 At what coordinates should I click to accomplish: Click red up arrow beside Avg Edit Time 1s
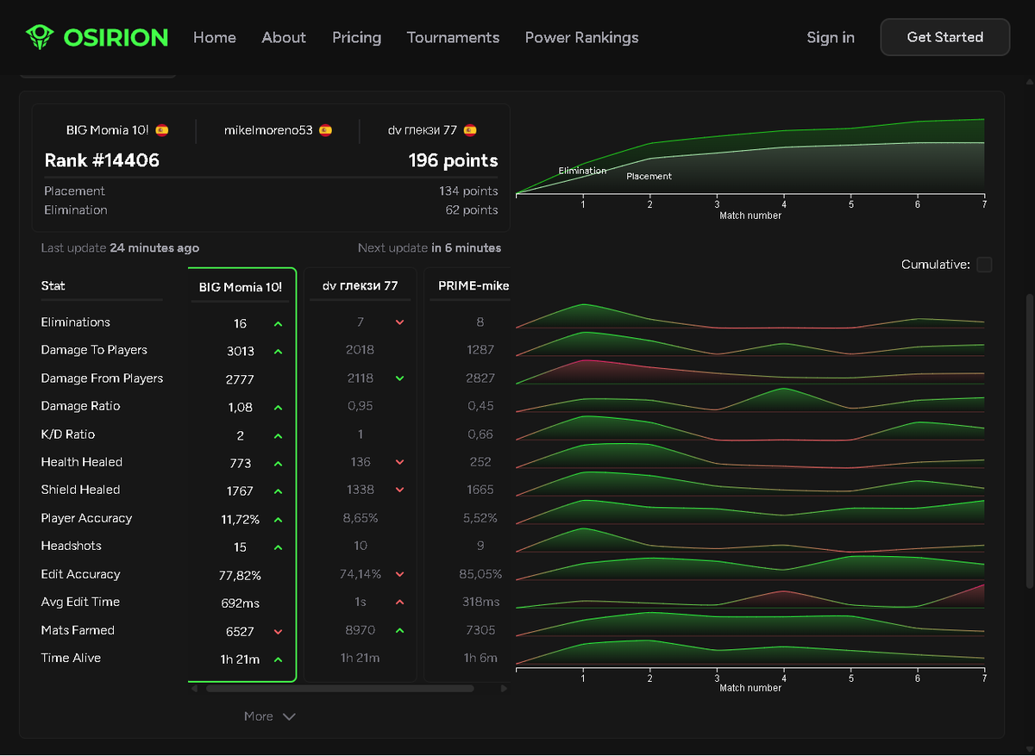tap(399, 602)
